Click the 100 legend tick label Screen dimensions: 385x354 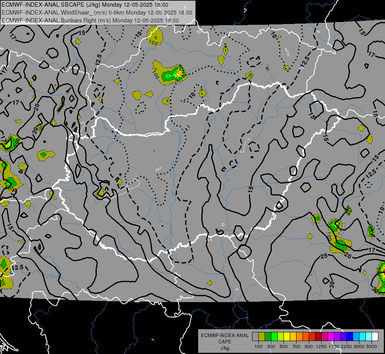click(x=258, y=347)
